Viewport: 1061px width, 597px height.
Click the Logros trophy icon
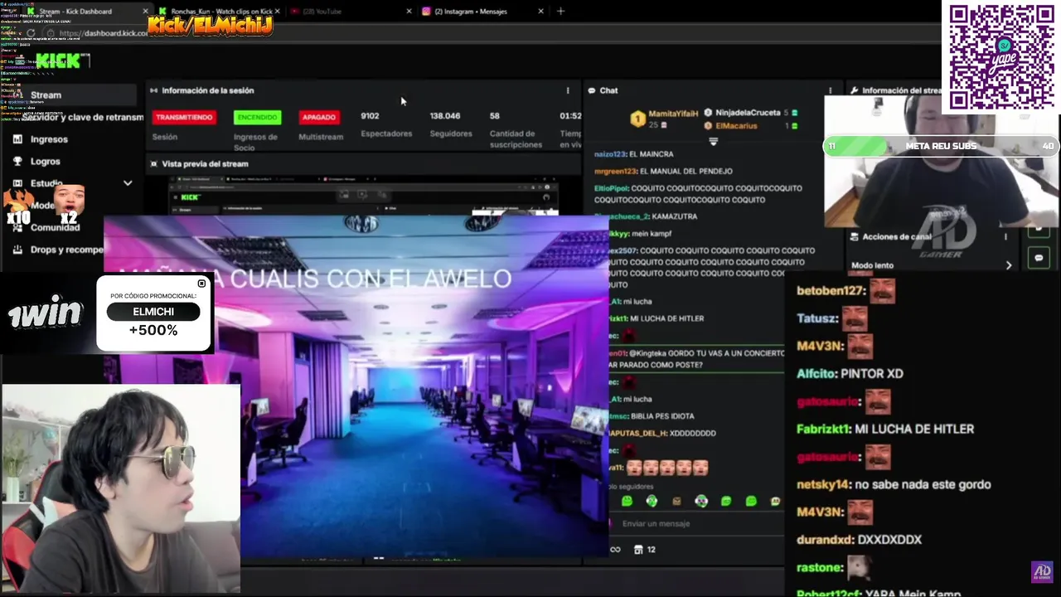(x=17, y=162)
